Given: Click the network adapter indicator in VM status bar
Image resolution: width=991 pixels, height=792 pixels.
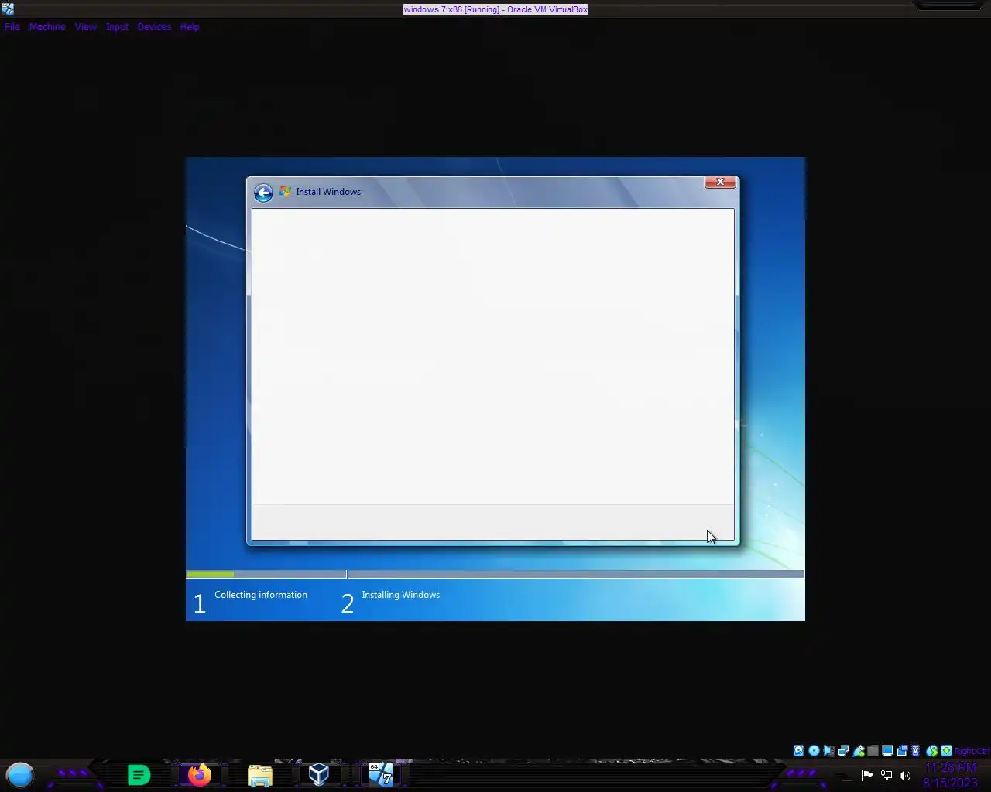Looking at the screenshot, I should 843,750.
